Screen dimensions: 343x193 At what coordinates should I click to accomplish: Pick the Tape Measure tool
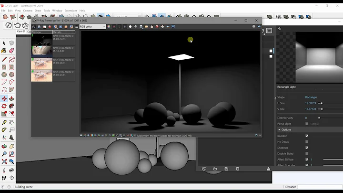[x=4, y=122]
